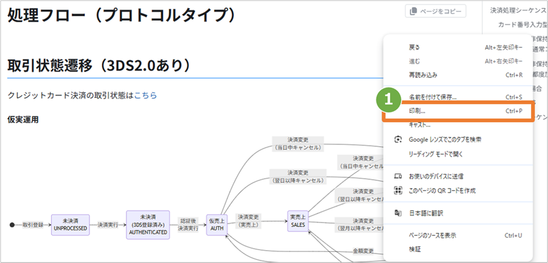Choose リーディング モードで開く
This screenshot has height=263, width=548.
(x=458, y=153)
